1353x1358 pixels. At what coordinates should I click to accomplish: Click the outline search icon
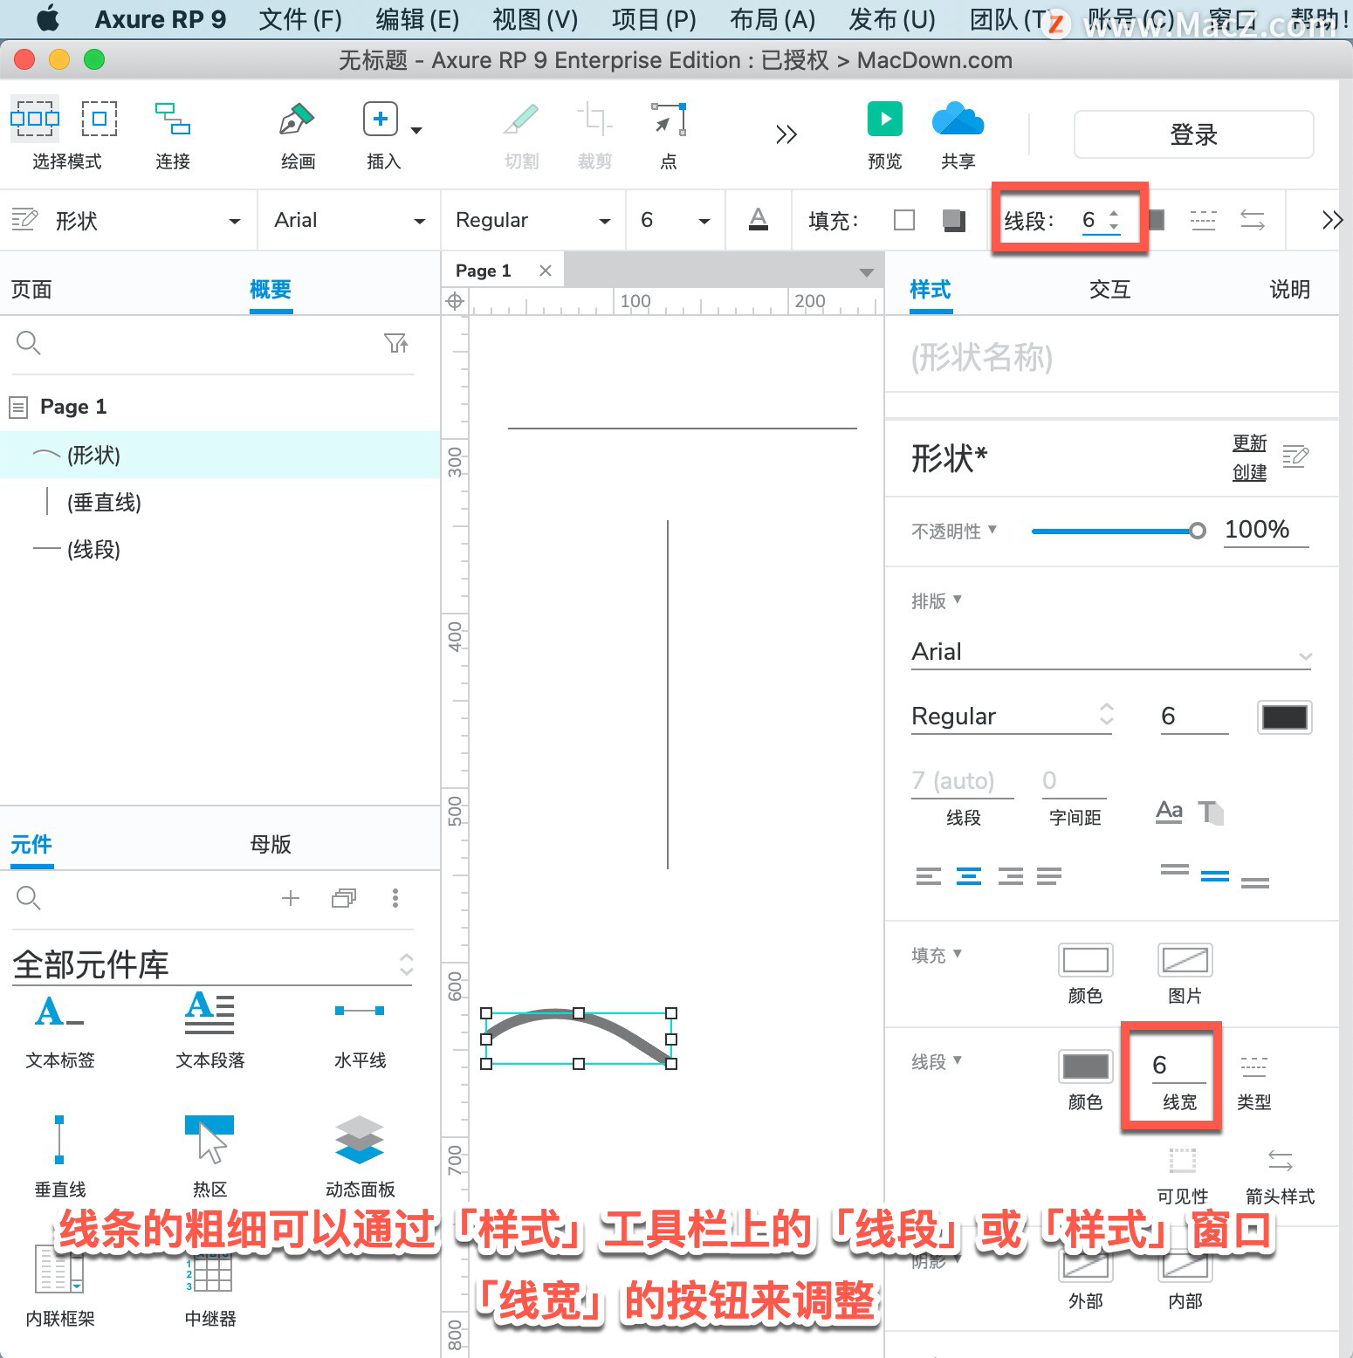29,343
